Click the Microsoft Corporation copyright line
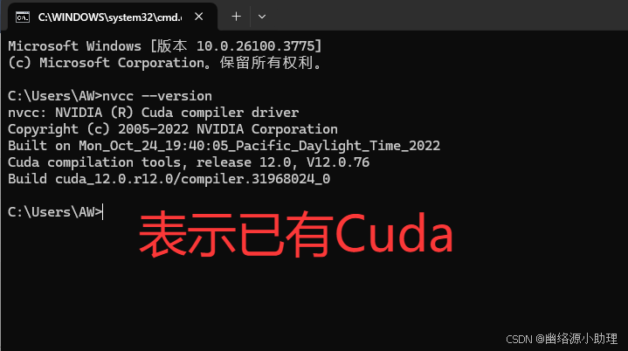The height and width of the screenshot is (351, 628). [x=164, y=63]
